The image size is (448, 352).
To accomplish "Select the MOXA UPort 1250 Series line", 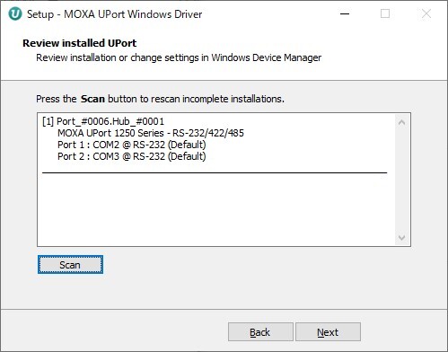I will [x=151, y=133].
